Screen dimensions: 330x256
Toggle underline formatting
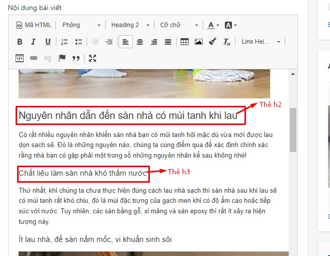point(48,42)
